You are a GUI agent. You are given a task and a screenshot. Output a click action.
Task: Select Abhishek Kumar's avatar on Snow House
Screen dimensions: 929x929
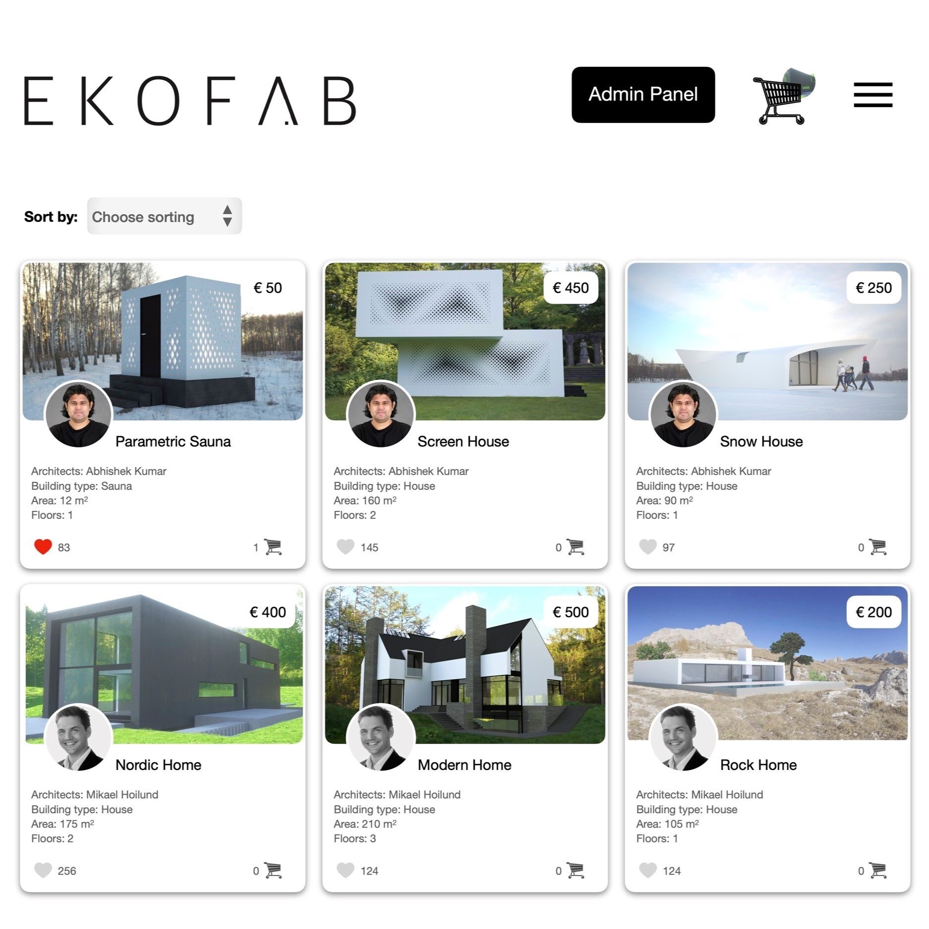683,414
